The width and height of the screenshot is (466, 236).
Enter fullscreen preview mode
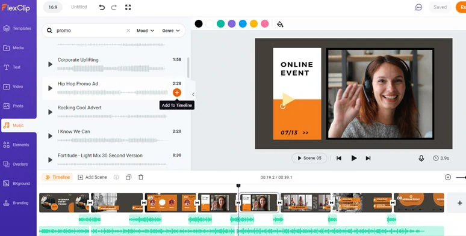coord(128,7)
